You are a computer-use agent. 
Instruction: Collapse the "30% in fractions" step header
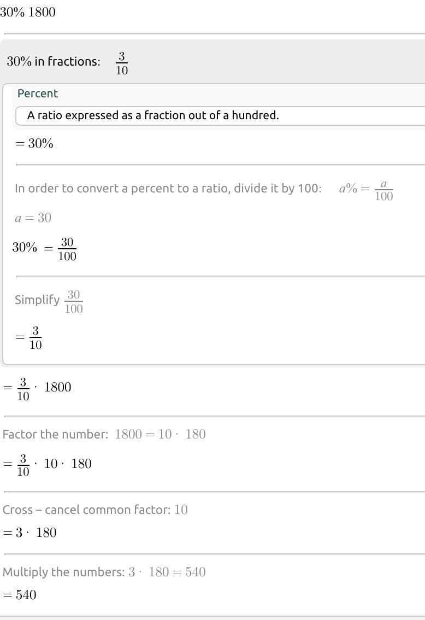(54, 61)
